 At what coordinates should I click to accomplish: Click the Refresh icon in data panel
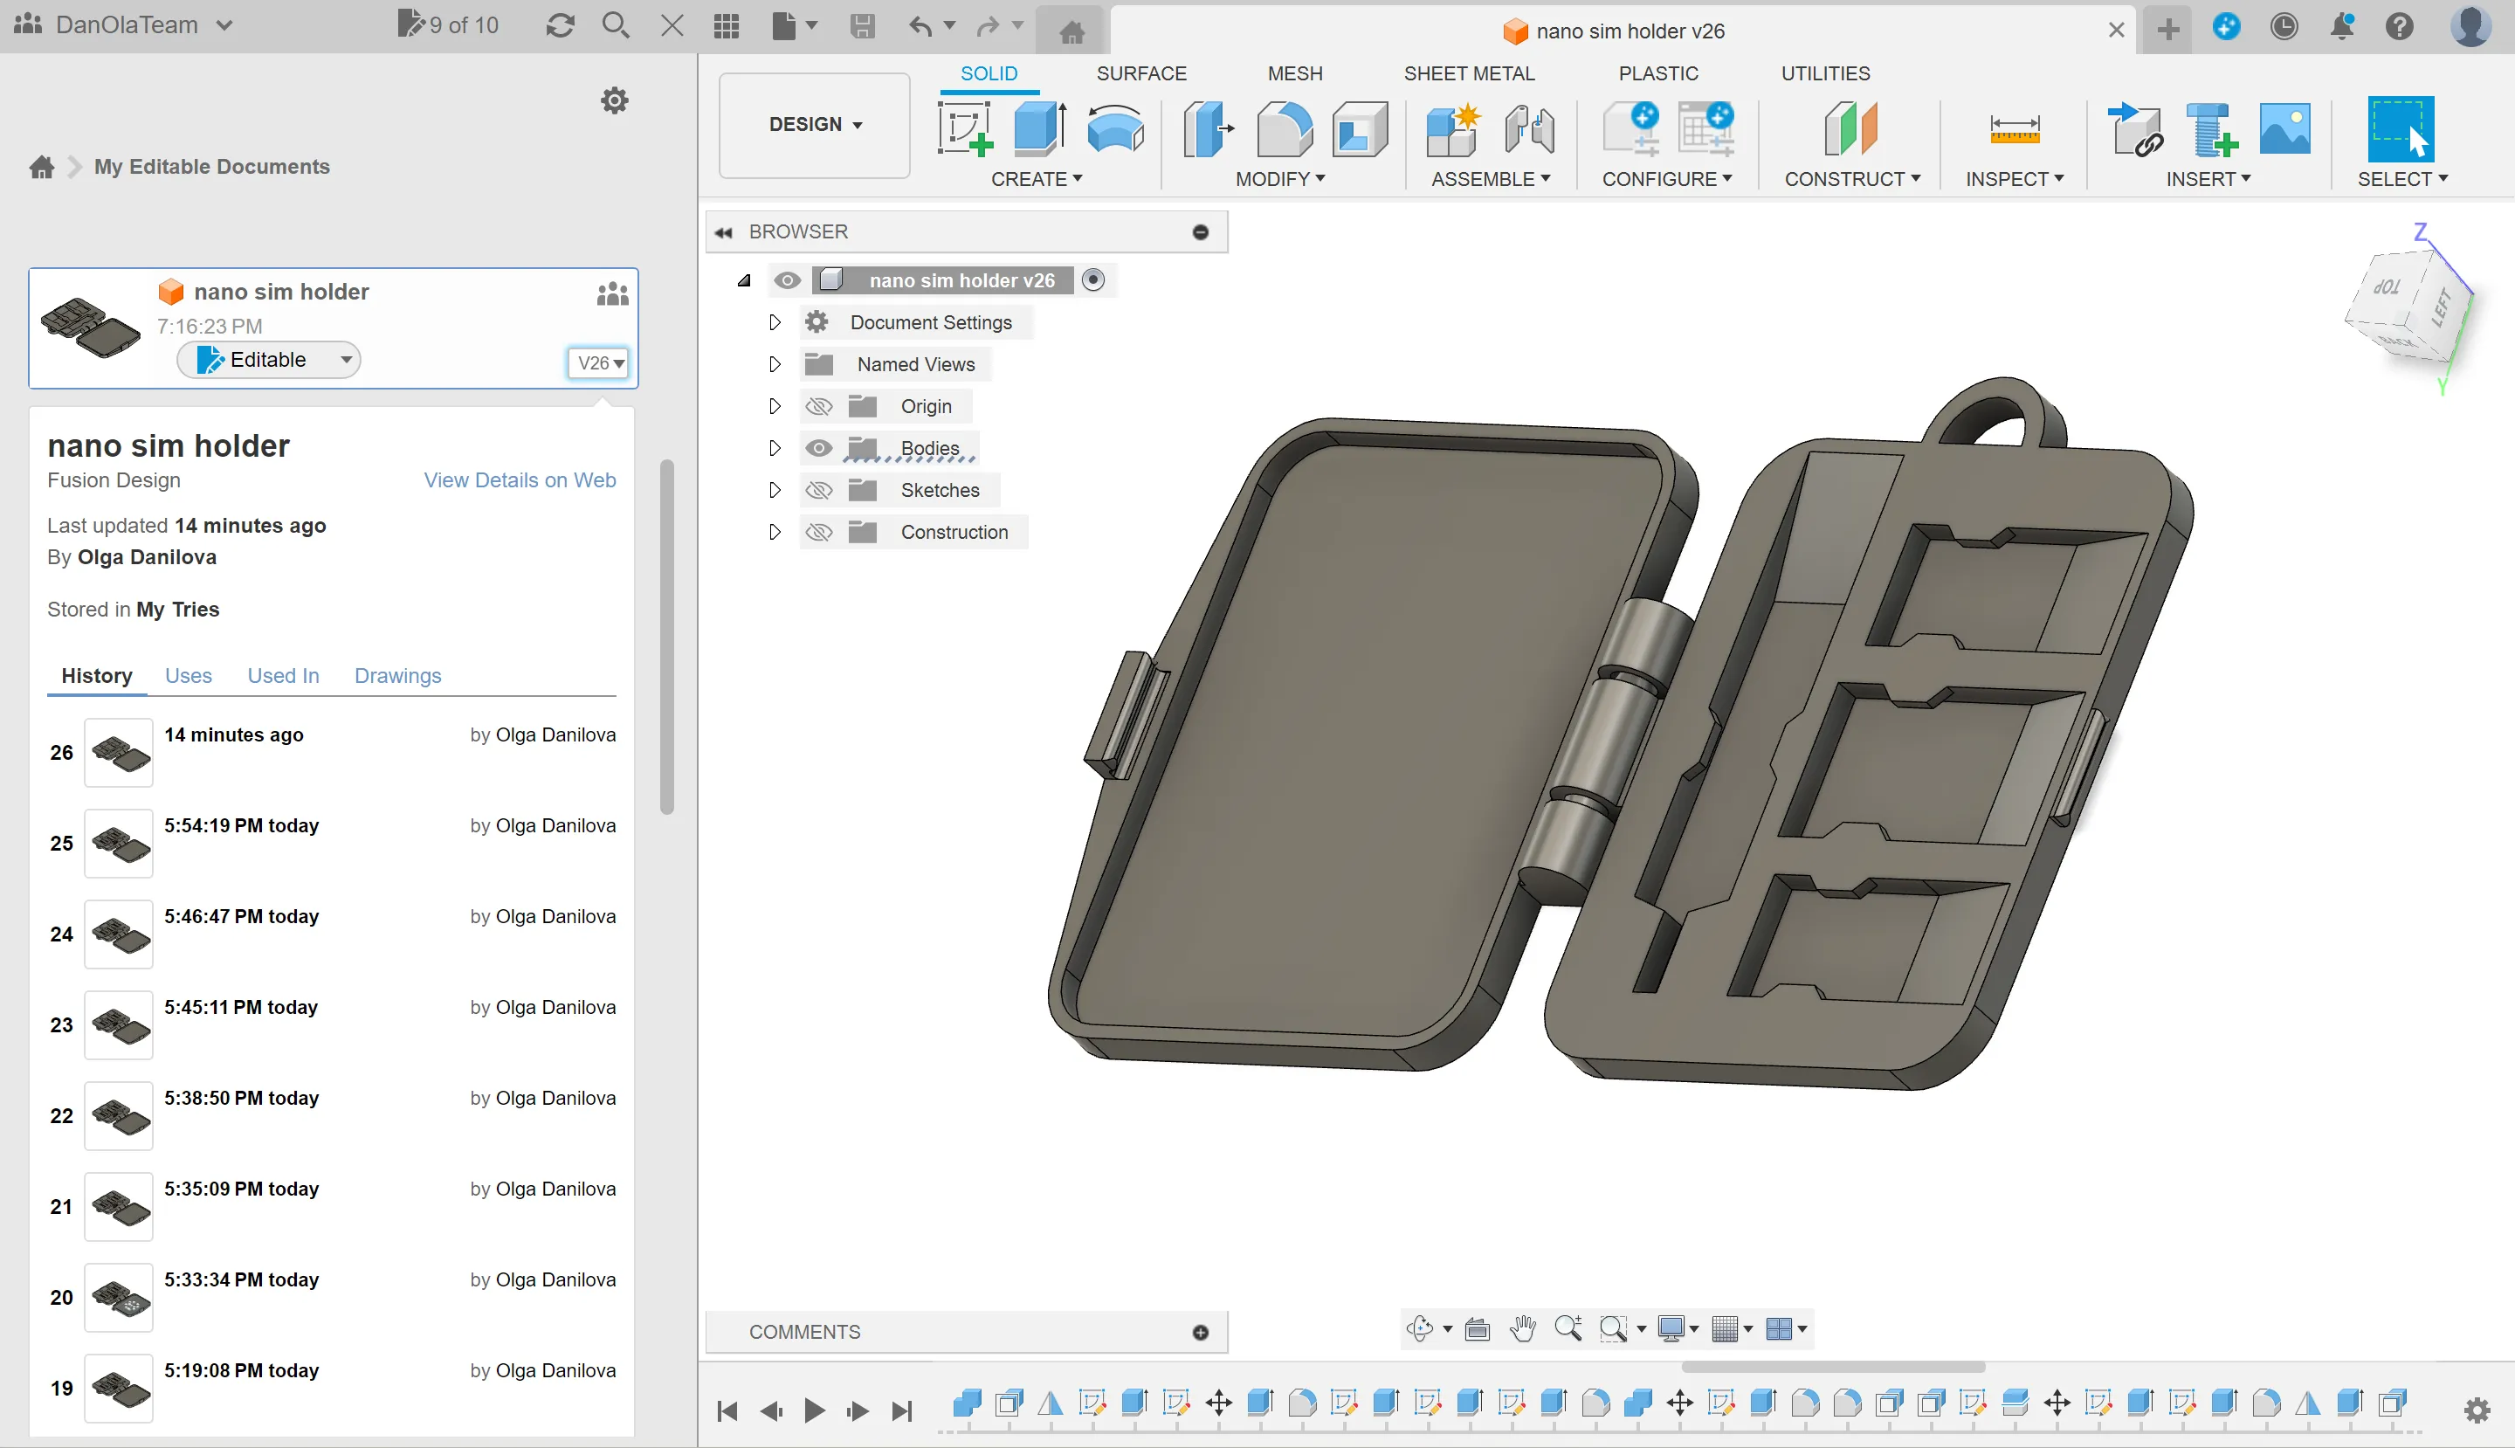pos(560,24)
